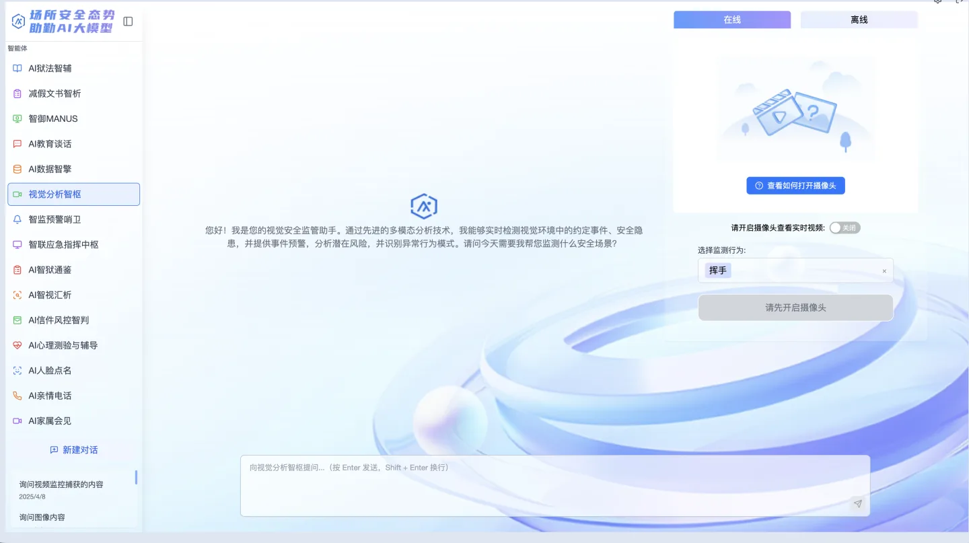Image resolution: width=969 pixels, height=543 pixels.
Task: Switch to the 离线 tab
Action: 859,20
